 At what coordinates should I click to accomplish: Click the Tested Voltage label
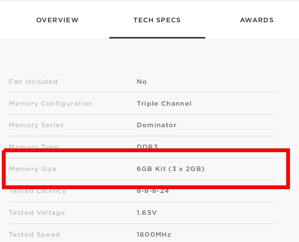tap(37, 213)
